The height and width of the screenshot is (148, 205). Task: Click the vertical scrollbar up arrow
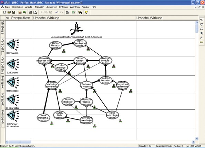[x=197, y=22]
